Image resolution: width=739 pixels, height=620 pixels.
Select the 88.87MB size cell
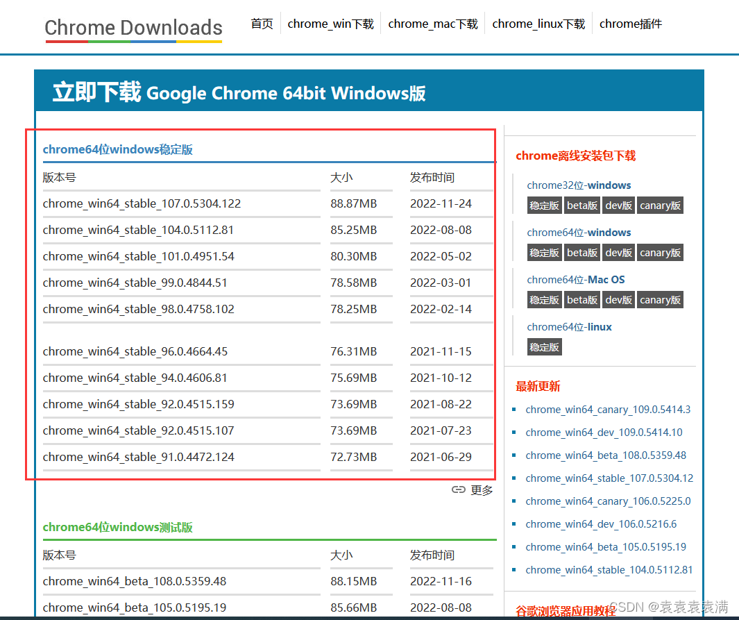353,203
